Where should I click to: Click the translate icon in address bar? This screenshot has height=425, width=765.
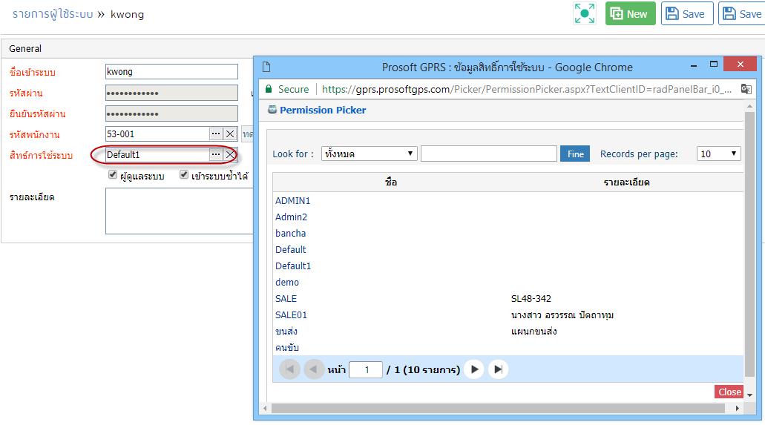pos(746,89)
